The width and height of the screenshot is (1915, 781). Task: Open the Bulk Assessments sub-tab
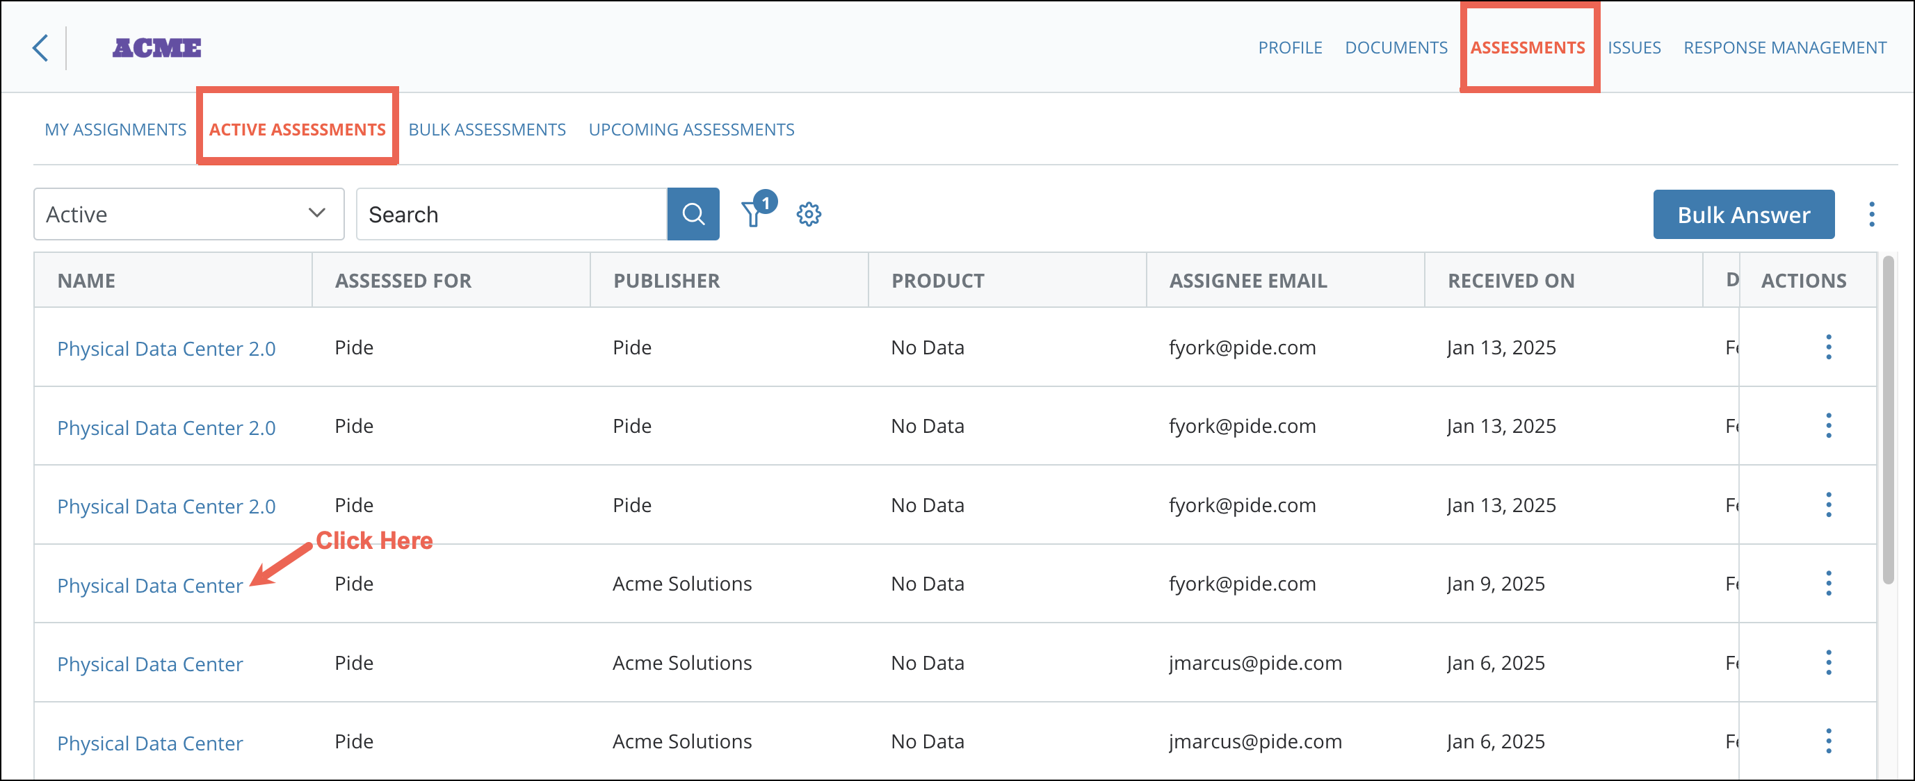pos(487,129)
